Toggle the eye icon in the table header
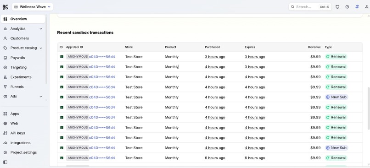This screenshot has height=168, width=370. point(62,47)
